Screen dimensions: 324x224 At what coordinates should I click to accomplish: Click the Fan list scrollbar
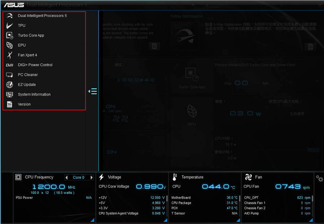coord(312,199)
